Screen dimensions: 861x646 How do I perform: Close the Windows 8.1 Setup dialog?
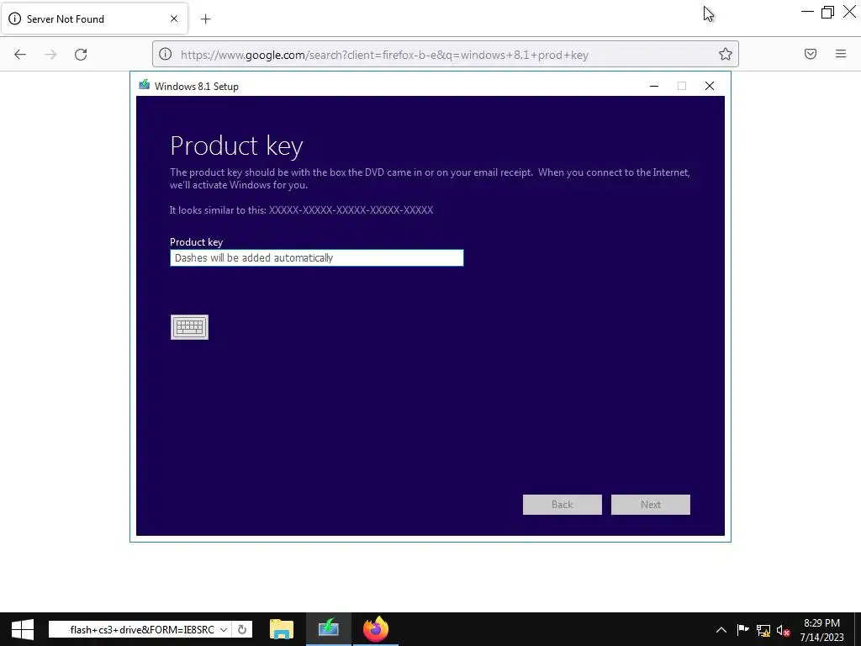point(710,86)
